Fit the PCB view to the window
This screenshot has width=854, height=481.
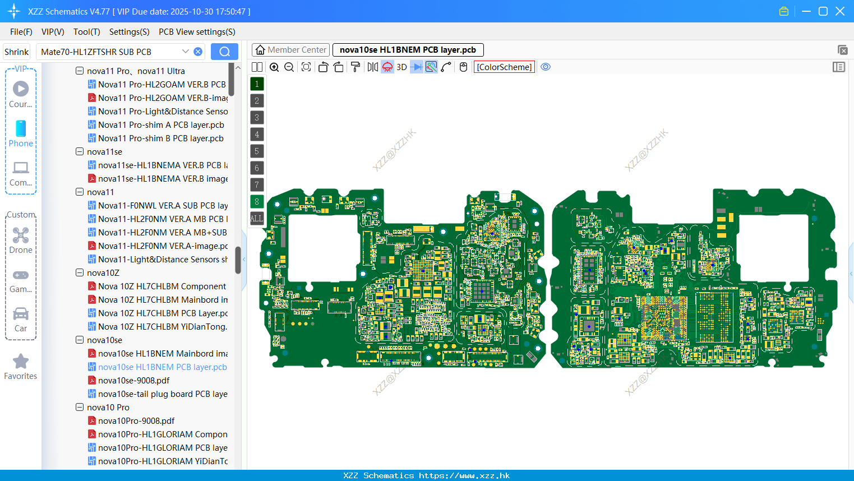tap(306, 67)
